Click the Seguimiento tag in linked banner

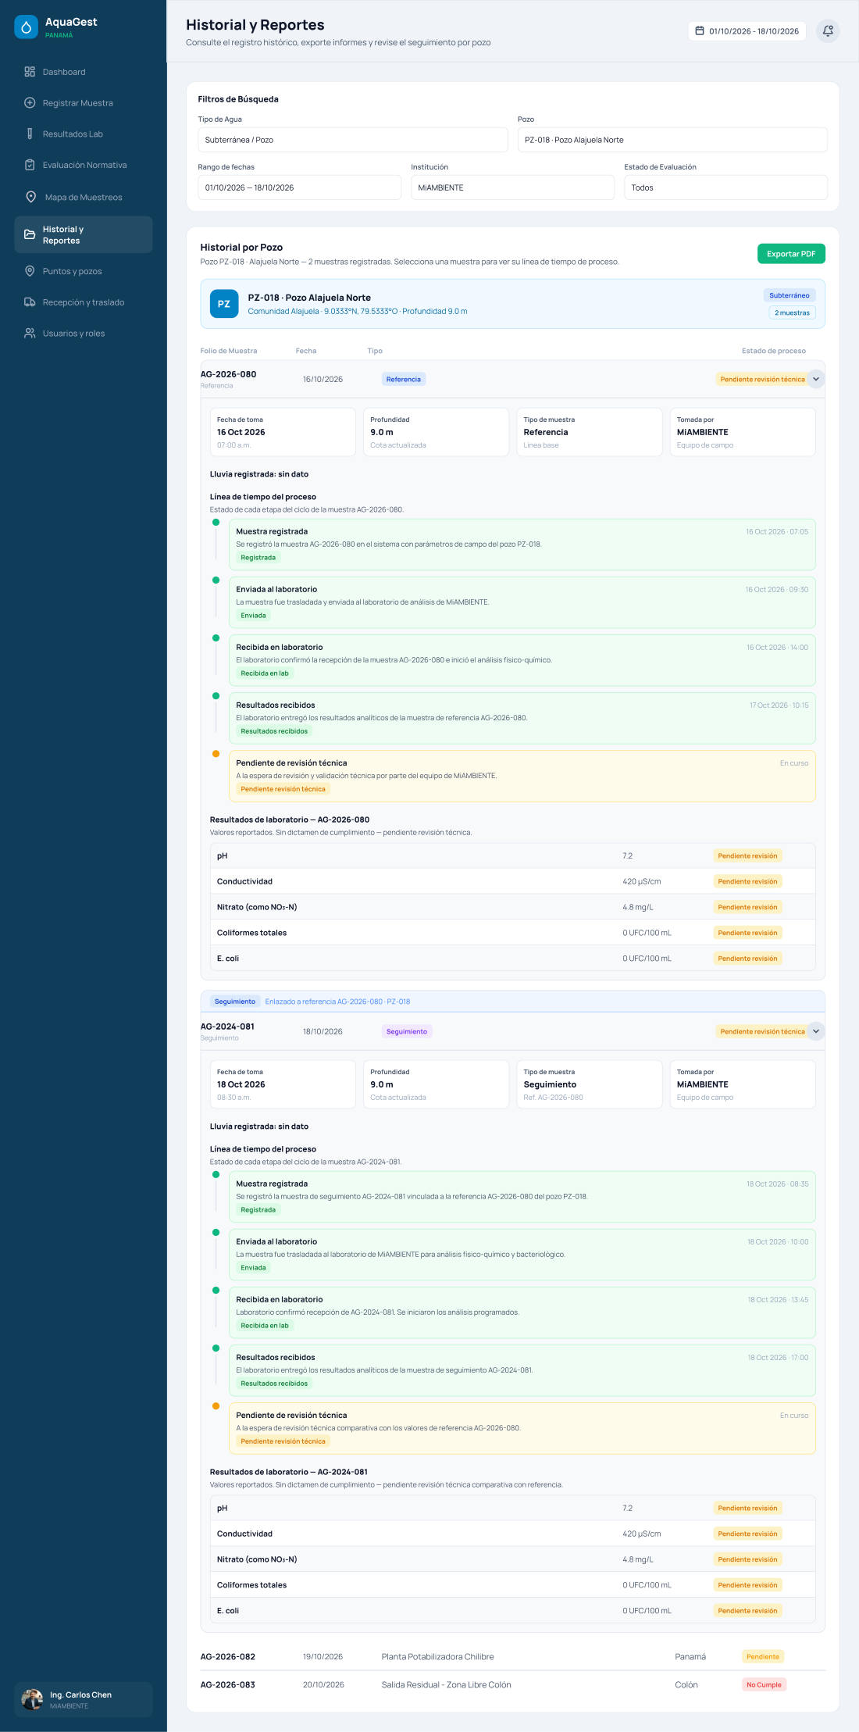point(235,1002)
